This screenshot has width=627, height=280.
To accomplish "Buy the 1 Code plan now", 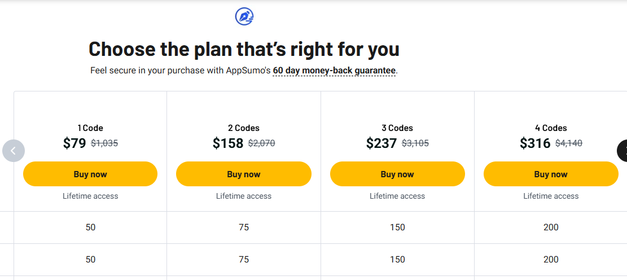I will point(90,174).
